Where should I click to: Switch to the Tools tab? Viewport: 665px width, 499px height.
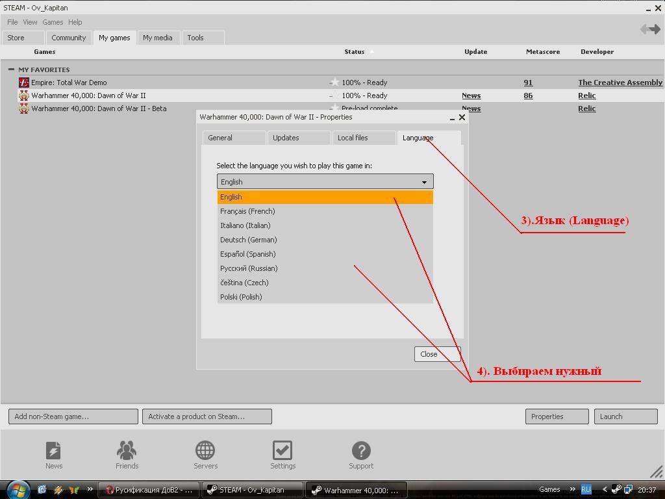coord(203,38)
